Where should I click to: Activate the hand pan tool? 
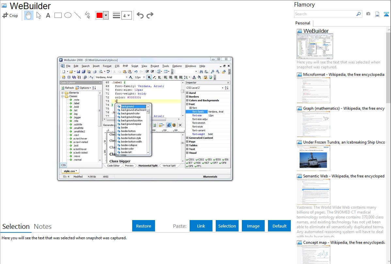29,15
